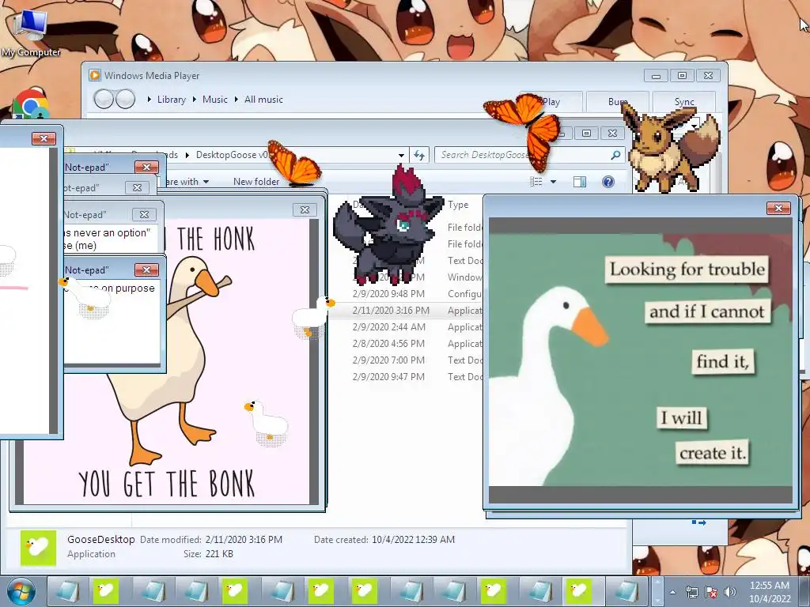Open Explorer help button
This screenshot has width=810, height=607.
(608, 182)
